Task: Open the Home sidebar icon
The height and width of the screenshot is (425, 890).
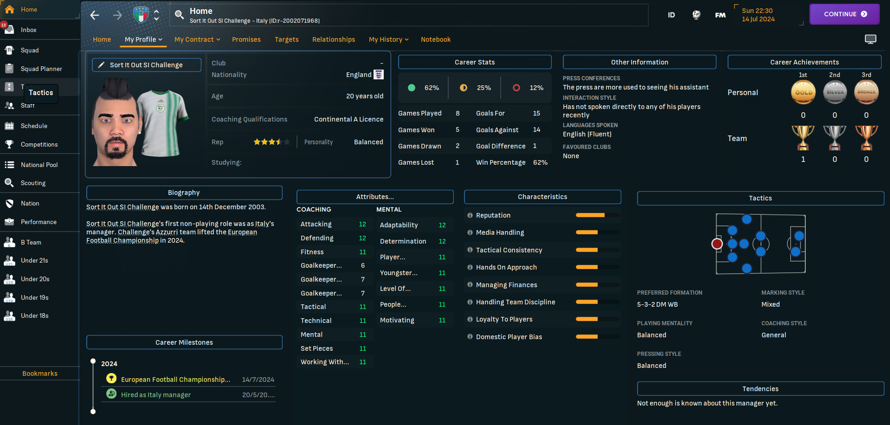Action: tap(9, 9)
